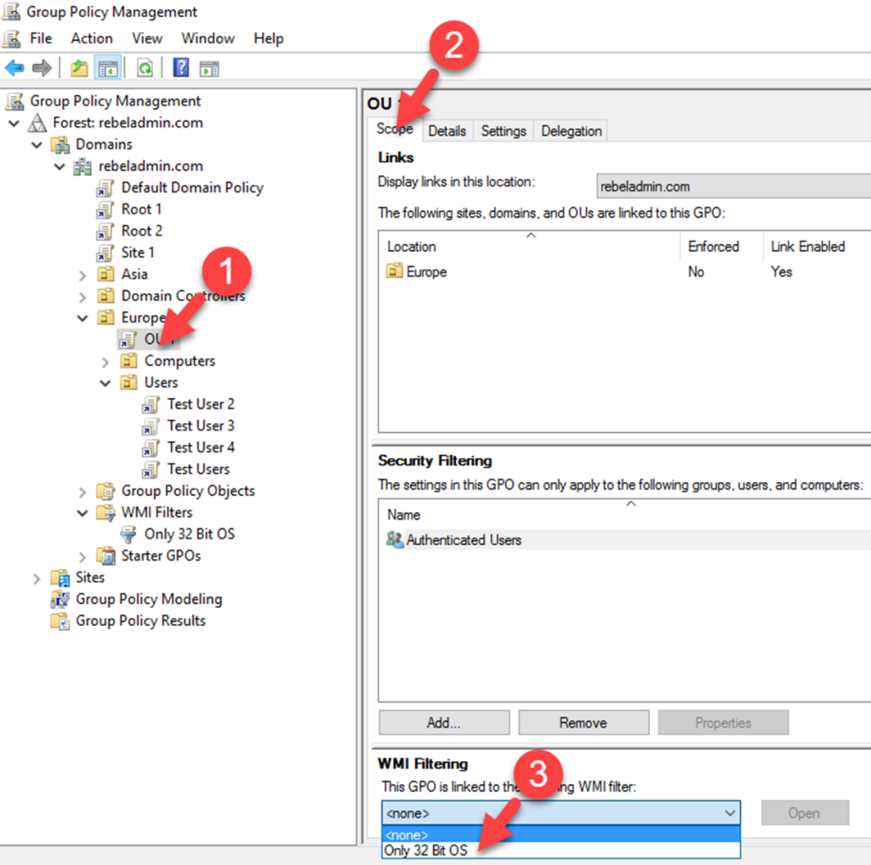Screen dimensions: 871x865
Task: Open the WMI Filtering dropdown arrow
Action: coord(730,813)
